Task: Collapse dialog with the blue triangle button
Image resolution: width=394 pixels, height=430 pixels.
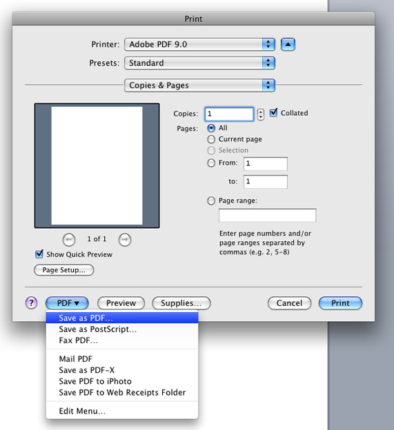Action: click(x=288, y=44)
